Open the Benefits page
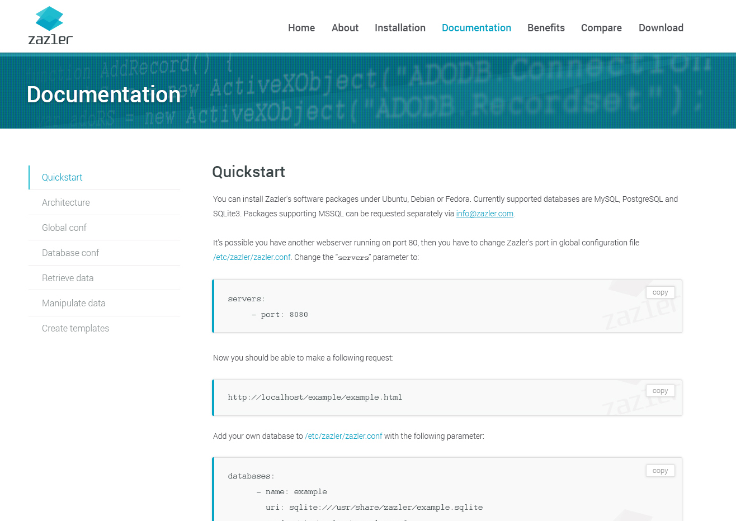 (546, 28)
